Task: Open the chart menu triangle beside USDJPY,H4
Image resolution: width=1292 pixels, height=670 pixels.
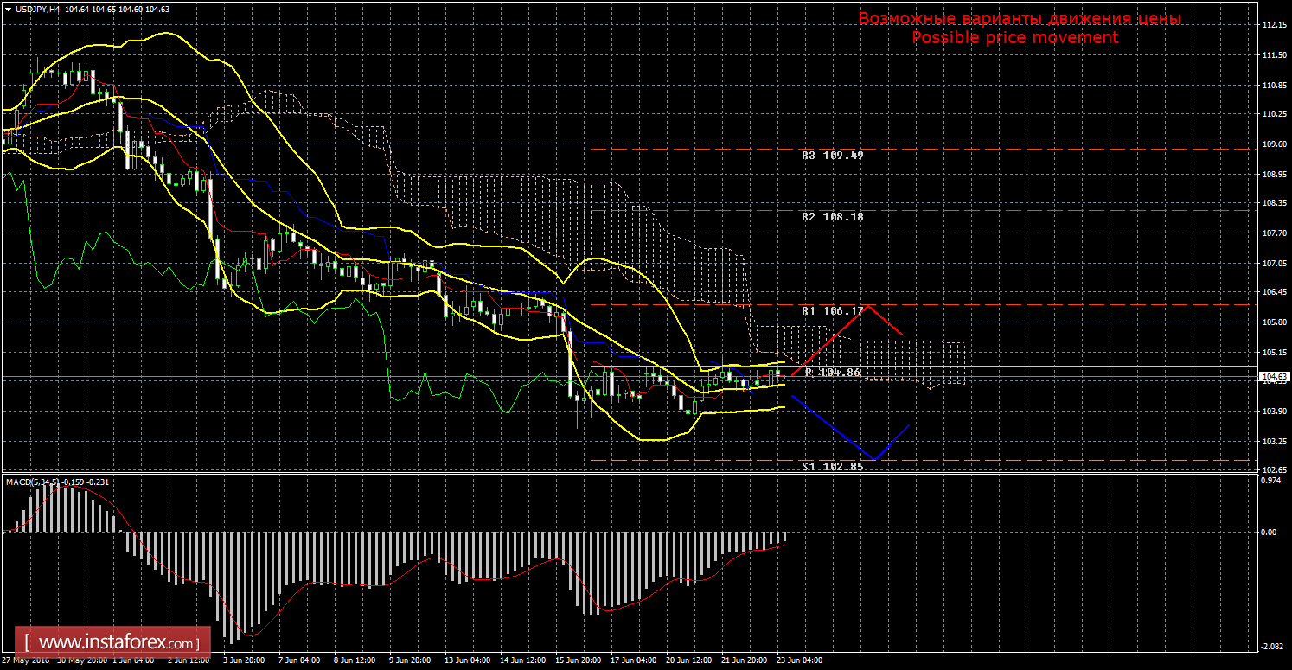Action: coord(8,10)
